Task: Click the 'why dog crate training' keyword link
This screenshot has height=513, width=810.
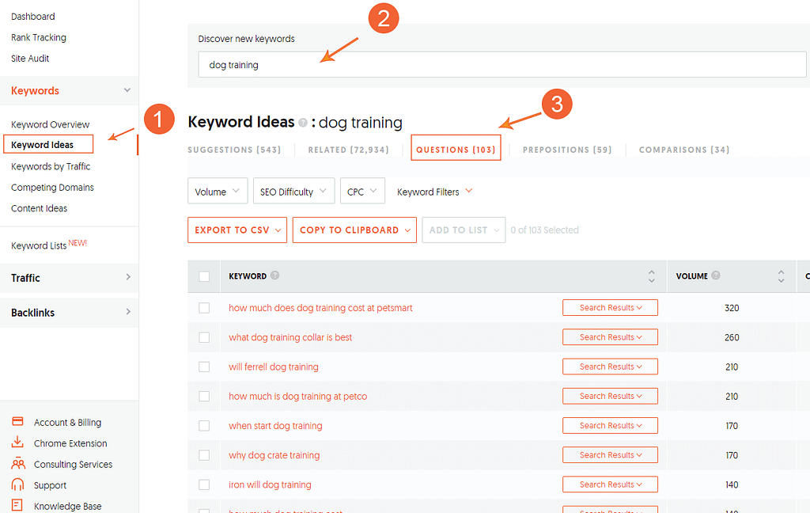Action: click(x=274, y=455)
